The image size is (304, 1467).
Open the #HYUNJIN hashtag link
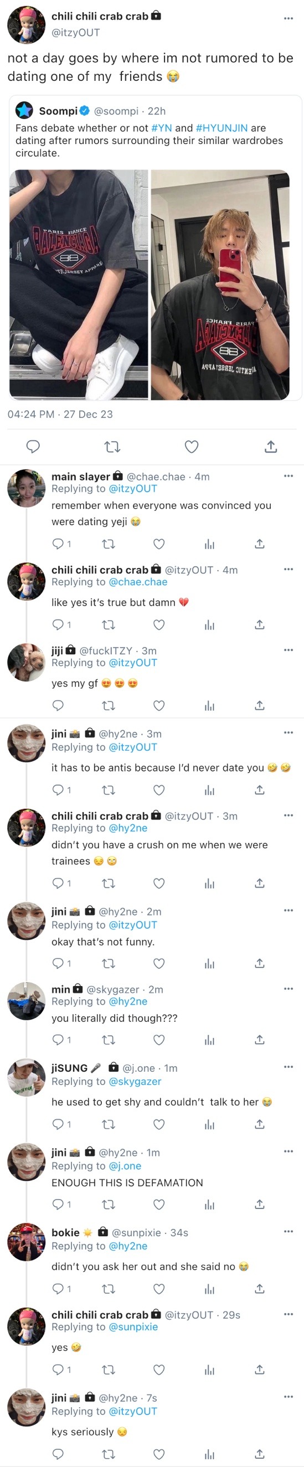222,128
